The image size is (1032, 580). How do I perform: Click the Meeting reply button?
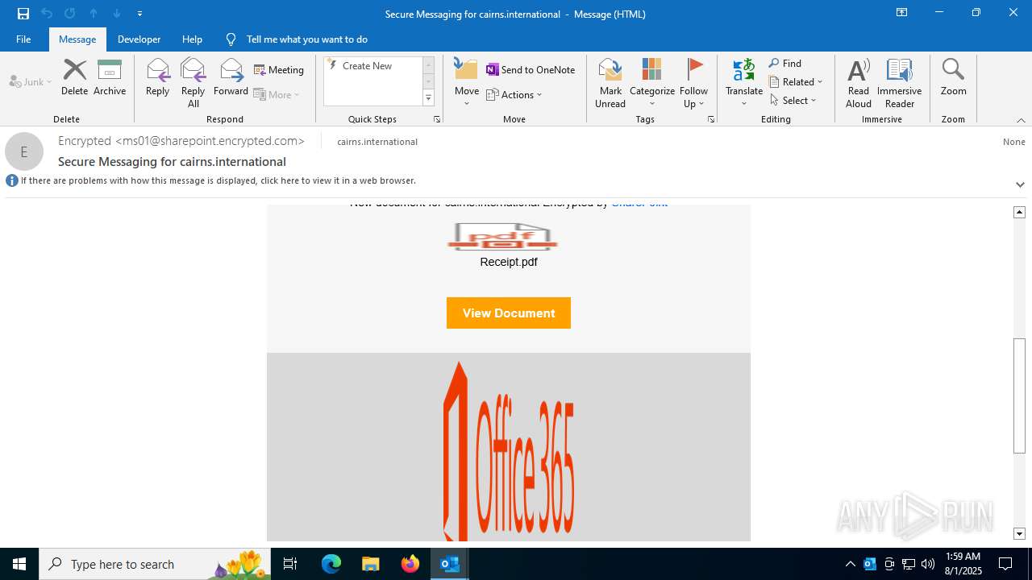pos(279,70)
